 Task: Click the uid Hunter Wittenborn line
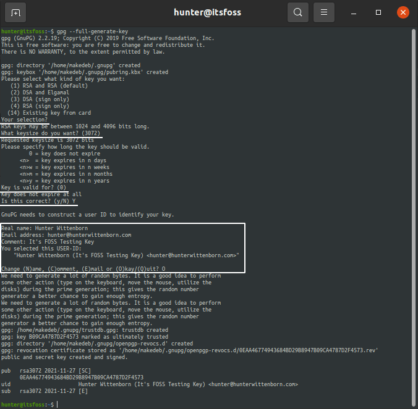[x=150, y=384]
